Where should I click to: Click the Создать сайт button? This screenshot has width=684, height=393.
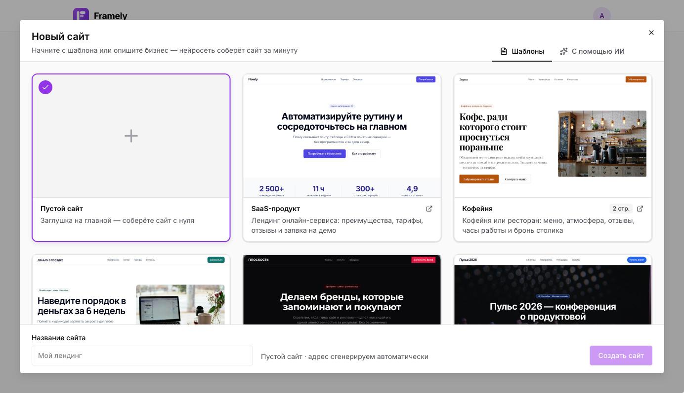(621, 356)
